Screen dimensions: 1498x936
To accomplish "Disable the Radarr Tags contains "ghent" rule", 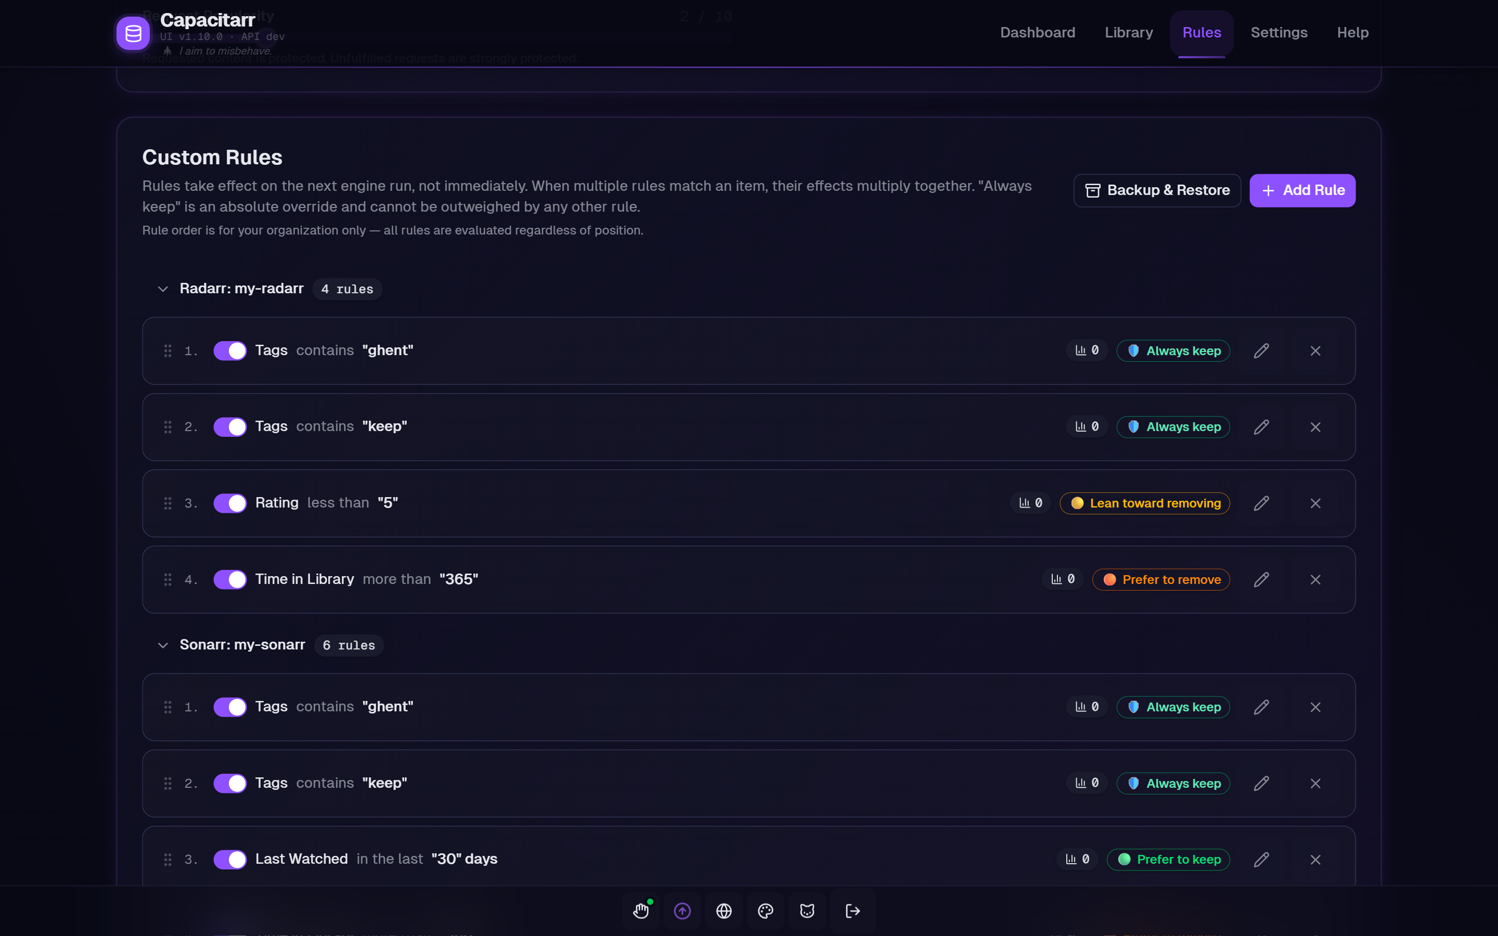I will tap(230, 351).
